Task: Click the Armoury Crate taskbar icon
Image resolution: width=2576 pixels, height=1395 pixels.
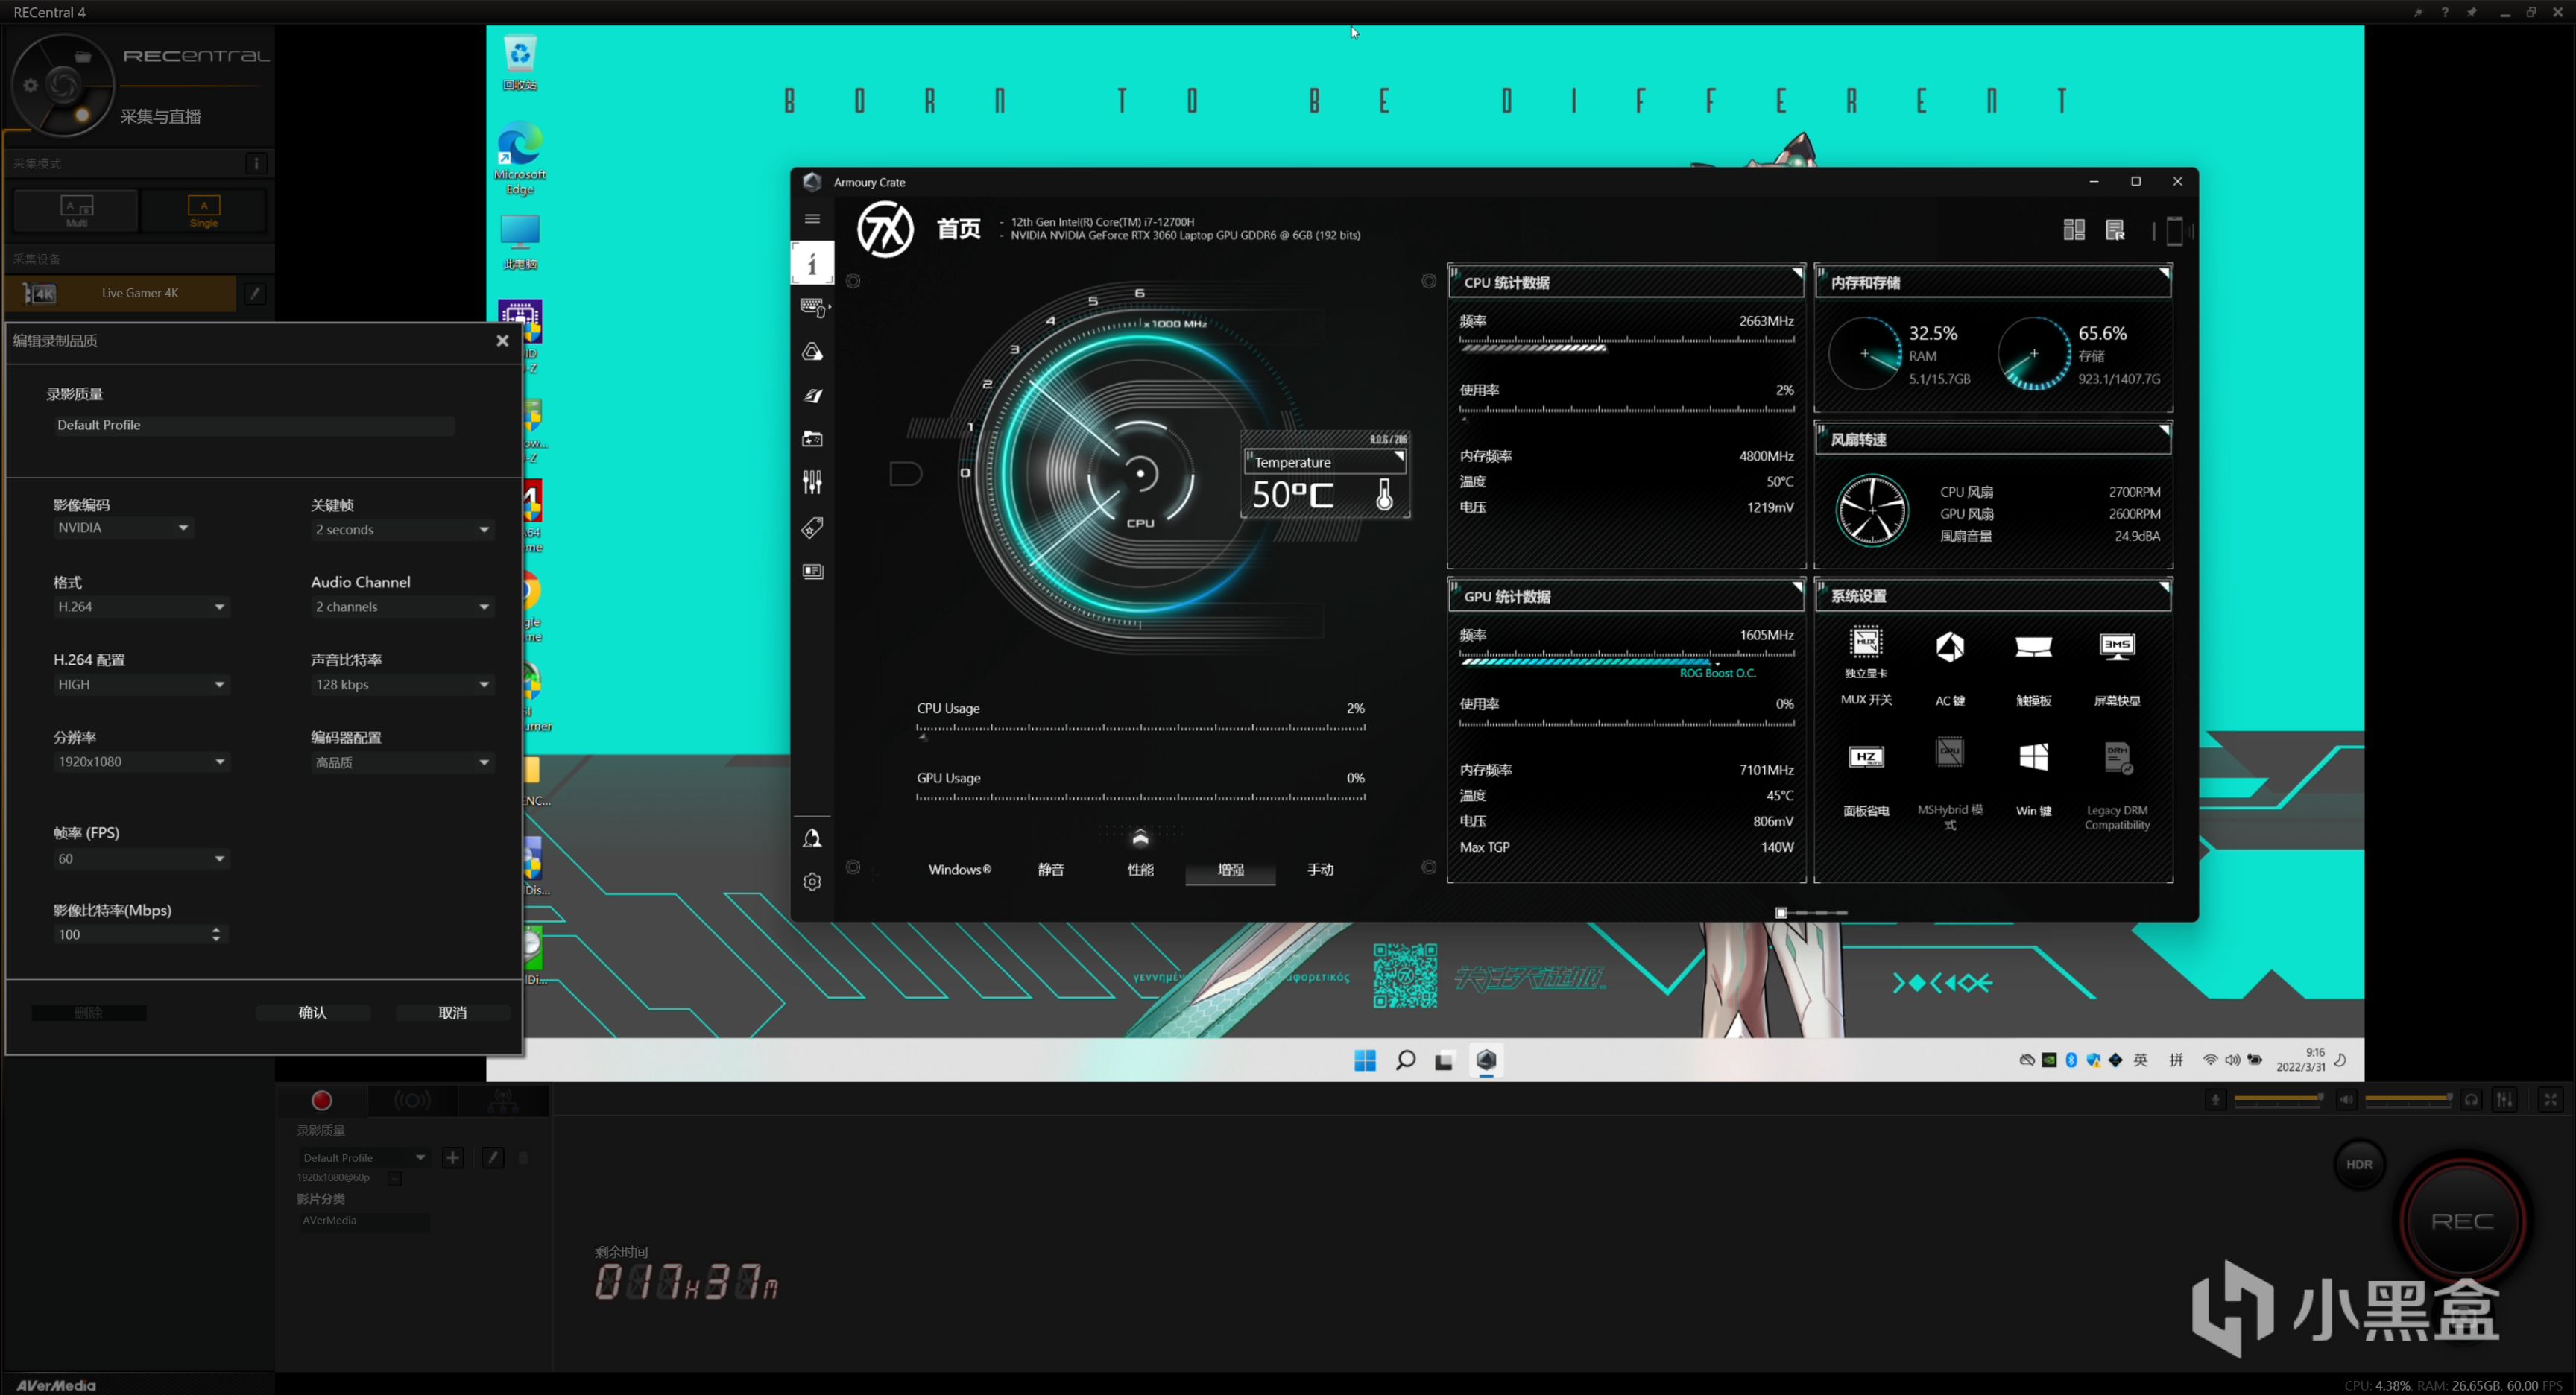Action: tap(1486, 1060)
